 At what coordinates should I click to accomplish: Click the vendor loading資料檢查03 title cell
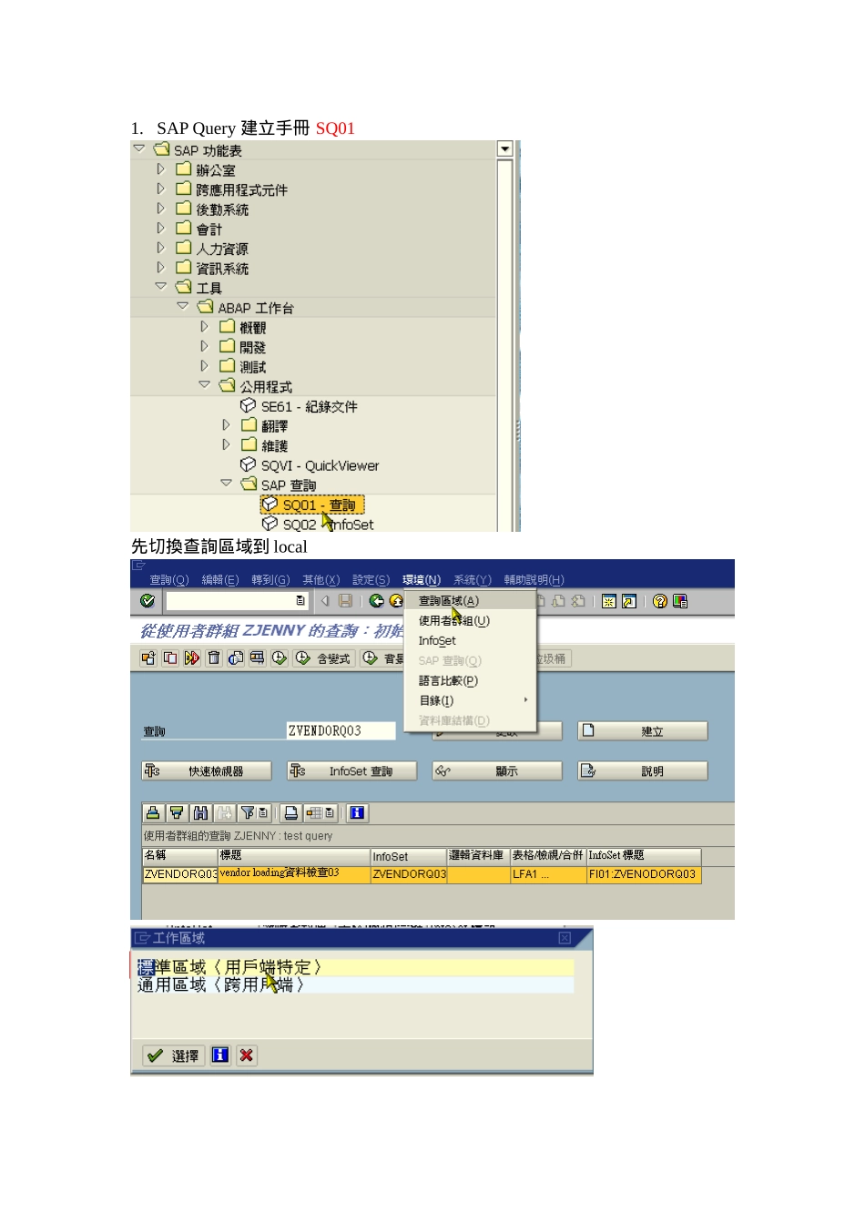pos(293,874)
